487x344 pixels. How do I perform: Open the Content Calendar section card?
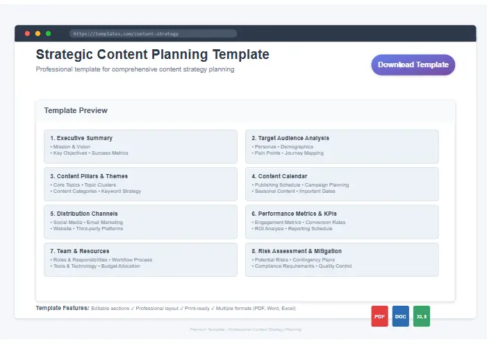[342, 184]
